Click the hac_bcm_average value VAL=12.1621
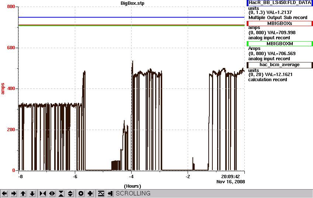Screen dimensions: 313x198 pyautogui.click(x=279, y=75)
